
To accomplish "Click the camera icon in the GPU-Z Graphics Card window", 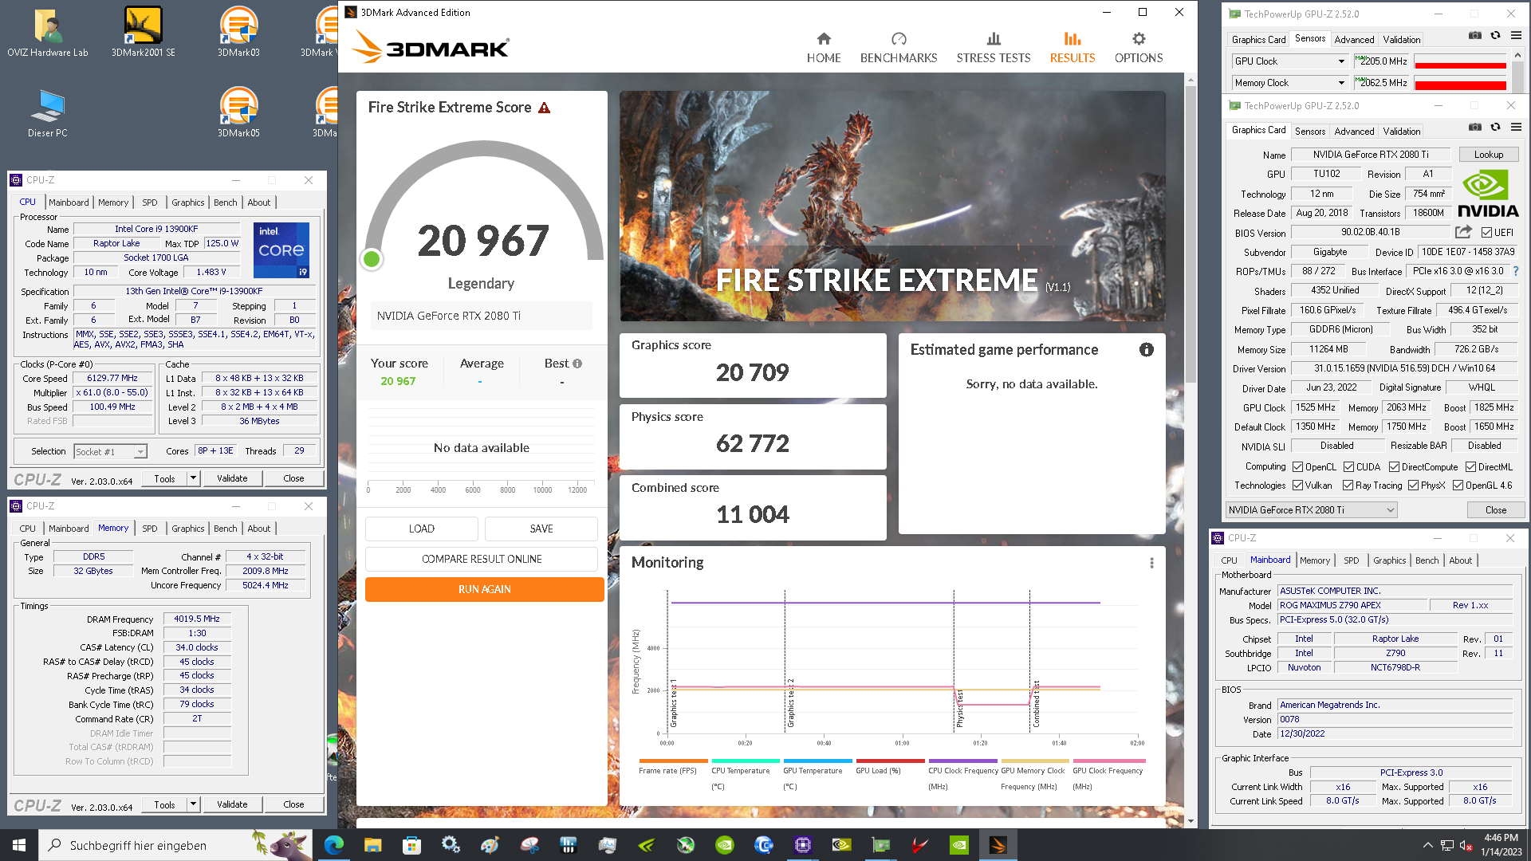I will (1475, 127).
